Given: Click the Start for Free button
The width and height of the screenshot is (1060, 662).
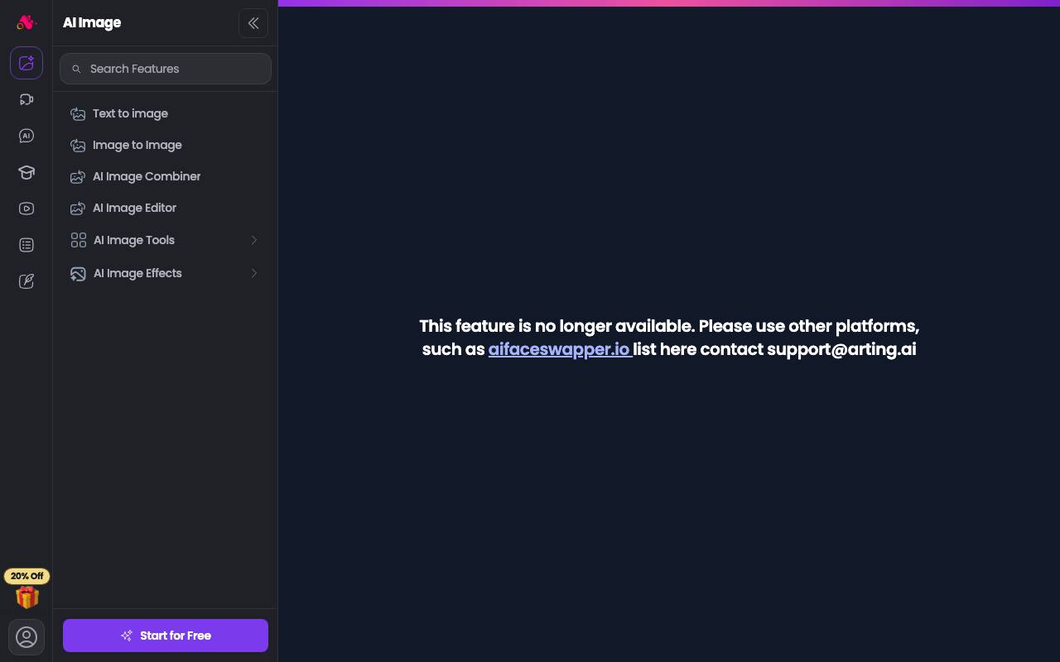Looking at the screenshot, I should [x=166, y=636].
